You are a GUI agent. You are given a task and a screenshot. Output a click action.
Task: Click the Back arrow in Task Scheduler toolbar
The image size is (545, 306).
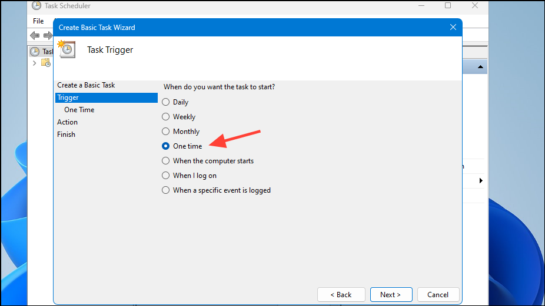35,35
